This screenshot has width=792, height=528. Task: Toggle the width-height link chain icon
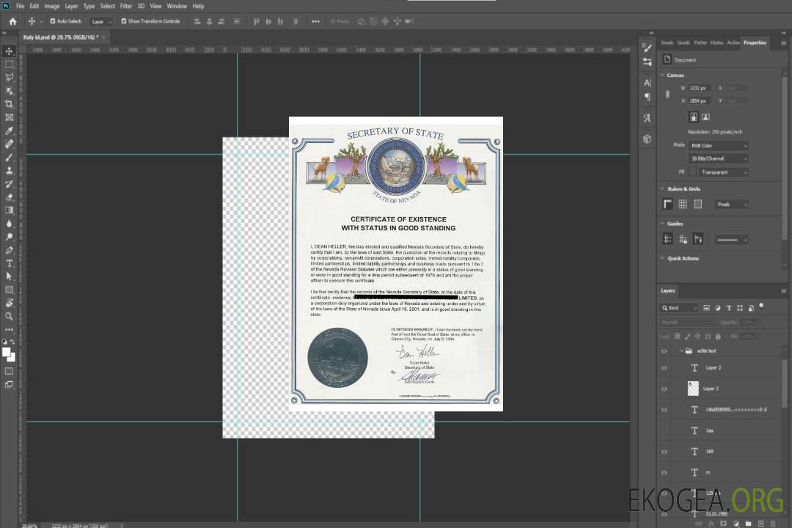point(667,95)
